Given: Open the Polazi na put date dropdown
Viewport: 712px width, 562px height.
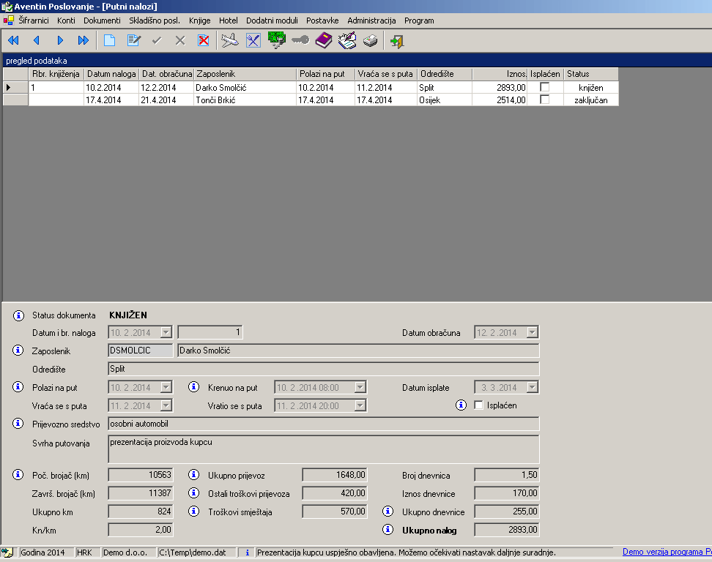Looking at the screenshot, I should [x=166, y=388].
